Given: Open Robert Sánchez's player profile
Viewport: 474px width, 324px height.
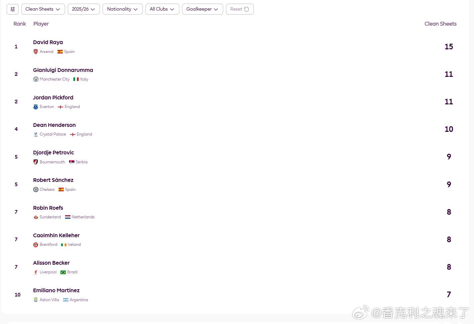Looking at the screenshot, I should tap(53, 180).
